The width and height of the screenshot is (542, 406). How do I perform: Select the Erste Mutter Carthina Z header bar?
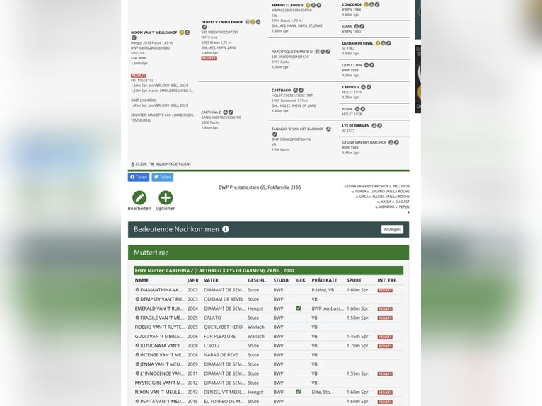(268, 270)
